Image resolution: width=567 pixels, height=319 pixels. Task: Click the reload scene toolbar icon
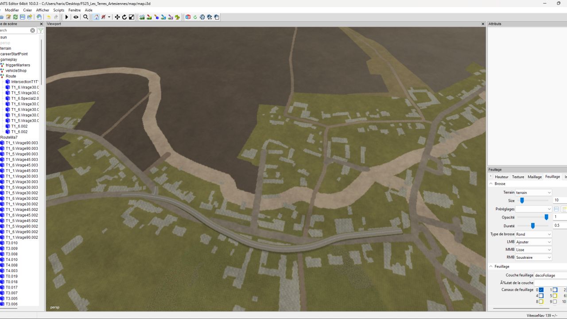tap(16, 17)
